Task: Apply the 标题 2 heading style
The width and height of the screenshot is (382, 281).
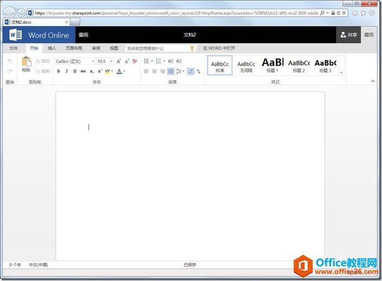Action: coord(299,66)
